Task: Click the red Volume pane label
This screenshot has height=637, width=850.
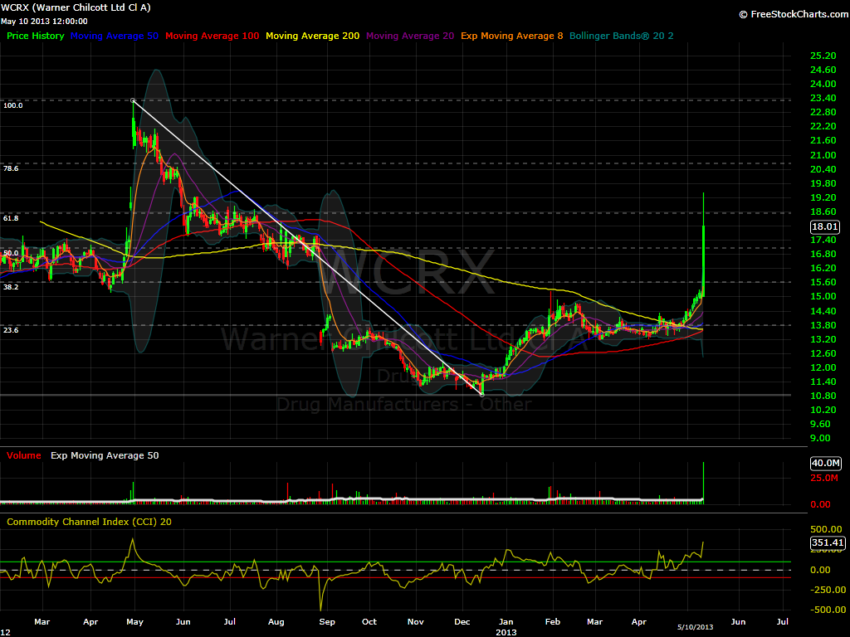Action: 24,455
